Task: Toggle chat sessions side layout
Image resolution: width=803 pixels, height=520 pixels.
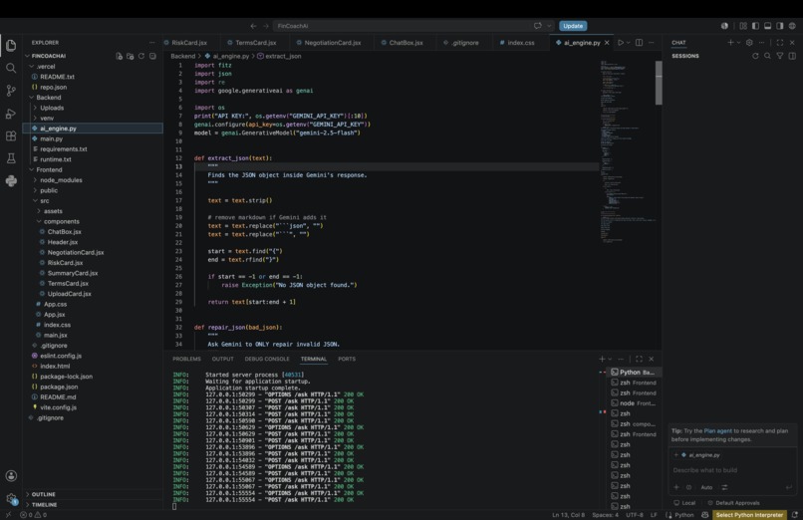Action: click(x=792, y=57)
